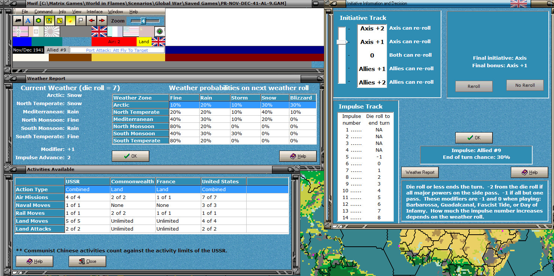Click the yellow sun weather toolbar icon
Image resolution: width=554 pixels, height=276 pixels.
70,21
